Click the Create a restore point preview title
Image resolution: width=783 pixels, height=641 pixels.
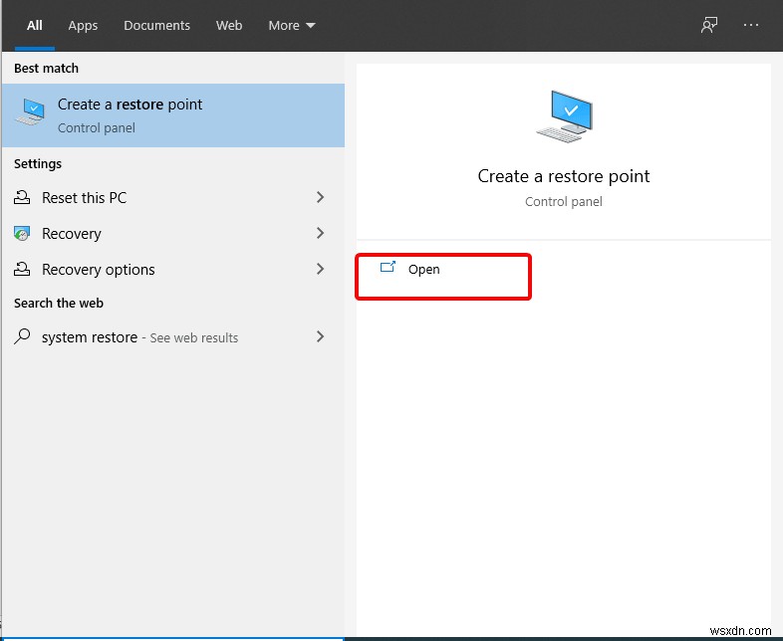coord(564,176)
